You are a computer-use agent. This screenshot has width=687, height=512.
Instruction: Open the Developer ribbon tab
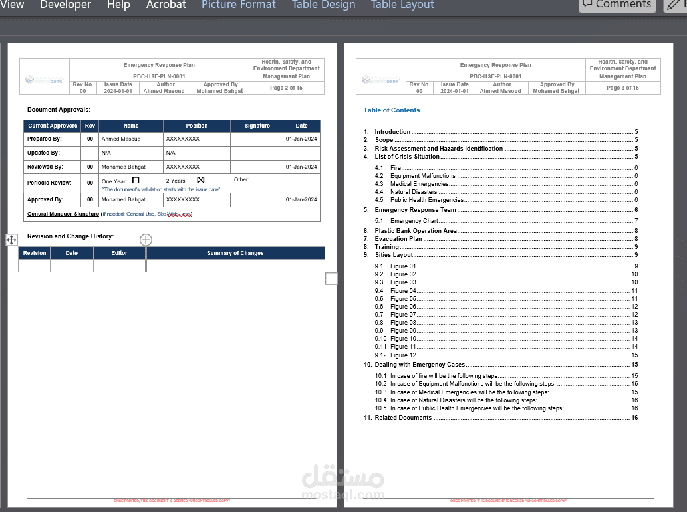(x=65, y=5)
